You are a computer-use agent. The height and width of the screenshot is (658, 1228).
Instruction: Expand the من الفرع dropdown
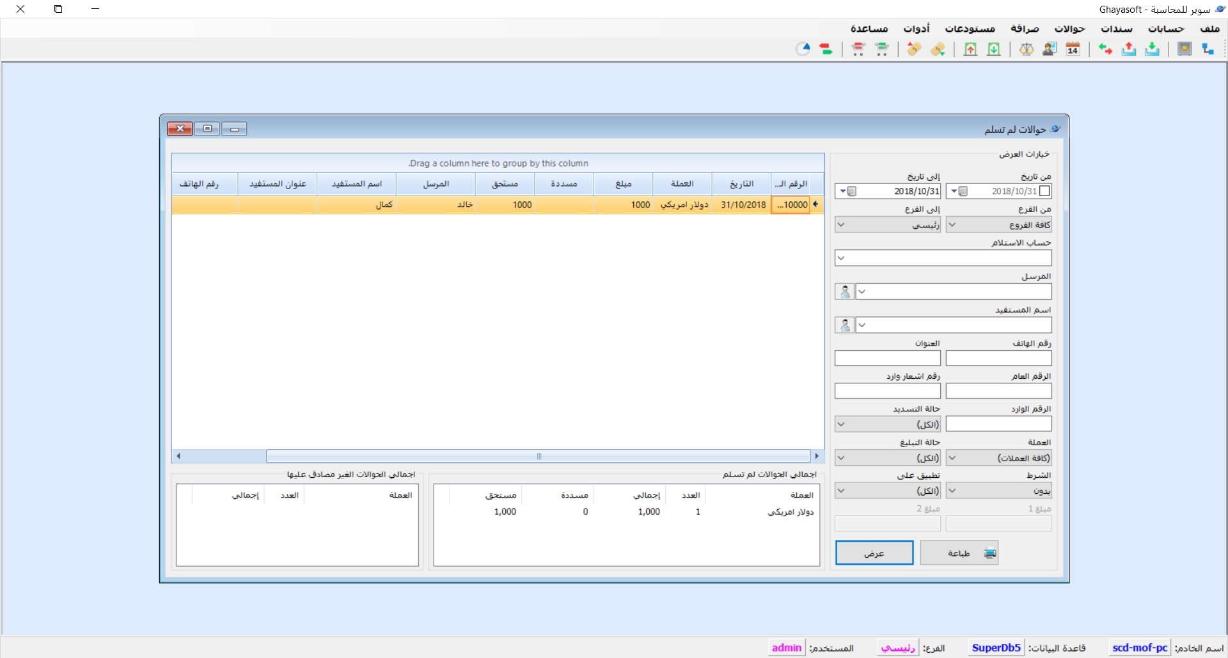pyautogui.click(x=952, y=225)
